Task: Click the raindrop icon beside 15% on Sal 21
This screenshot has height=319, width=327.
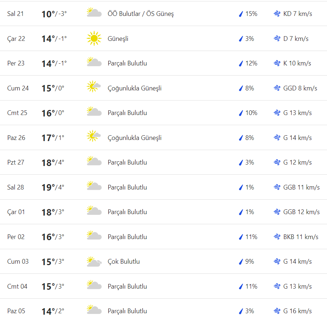Action: click(x=240, y=14)
